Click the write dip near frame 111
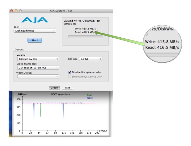 [x=63, y=110]
